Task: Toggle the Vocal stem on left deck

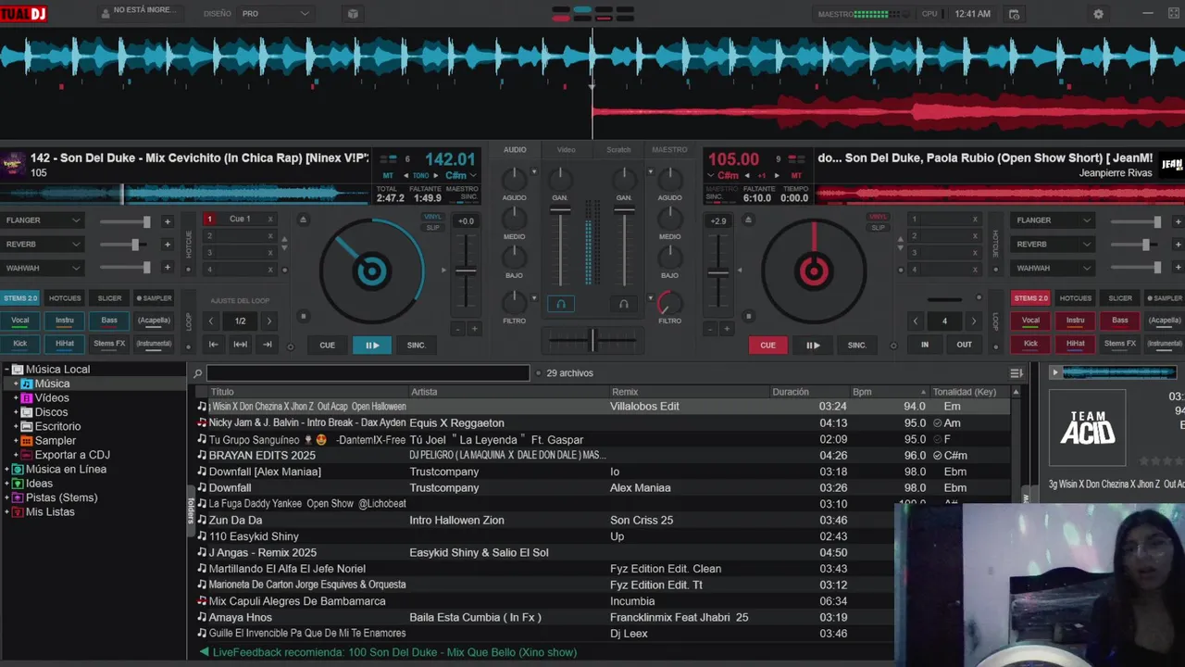Action: tap(19, 321)
